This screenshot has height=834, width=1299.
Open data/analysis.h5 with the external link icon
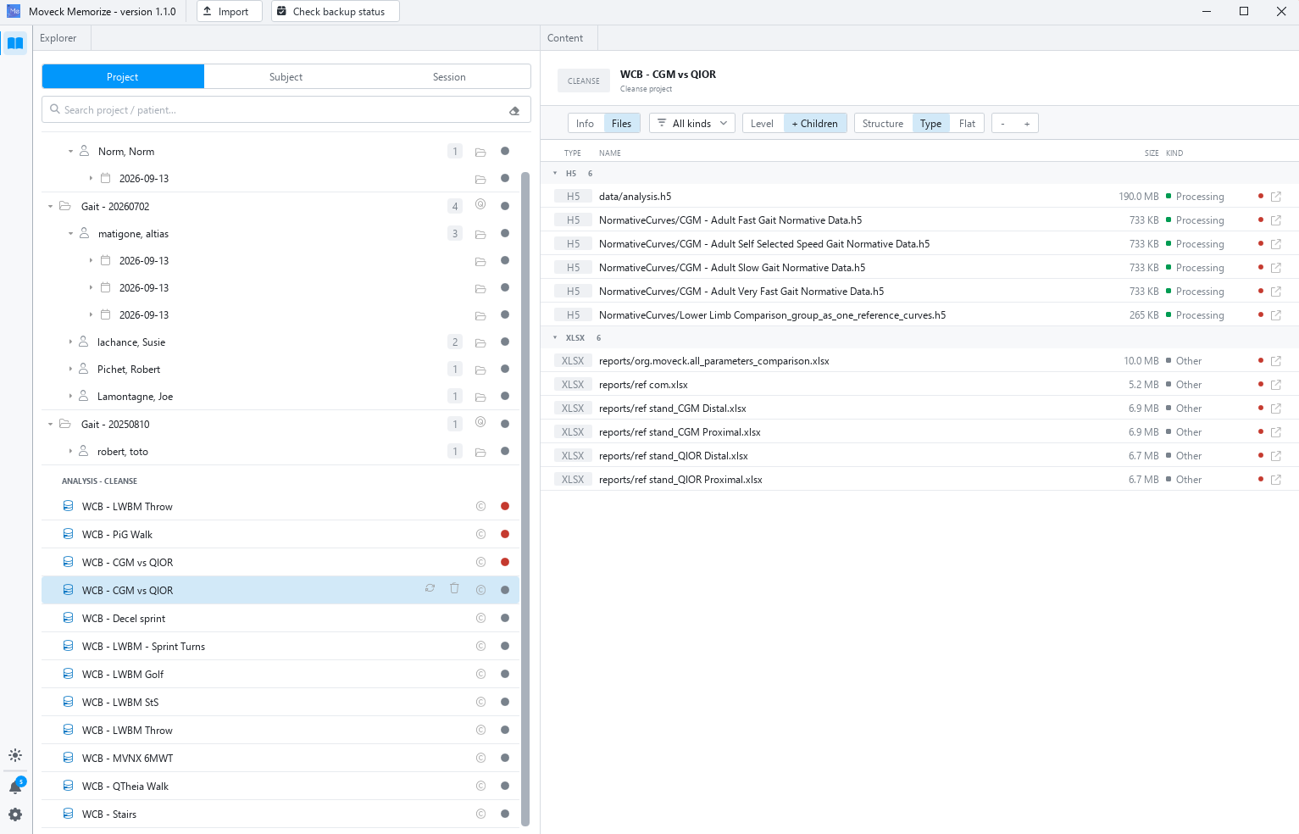click(1276, 197)
